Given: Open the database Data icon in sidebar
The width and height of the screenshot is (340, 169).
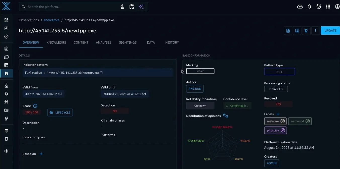Looking at the screenshot, I should (x=6, y=131).
